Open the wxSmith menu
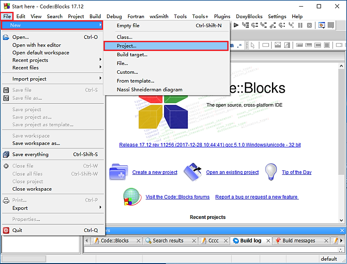This screenshot has width=347, height=264. [159, 16]
